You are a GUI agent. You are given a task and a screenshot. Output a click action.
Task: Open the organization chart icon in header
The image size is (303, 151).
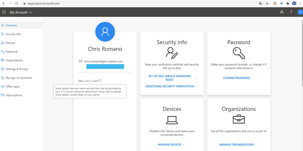[282, 12]
